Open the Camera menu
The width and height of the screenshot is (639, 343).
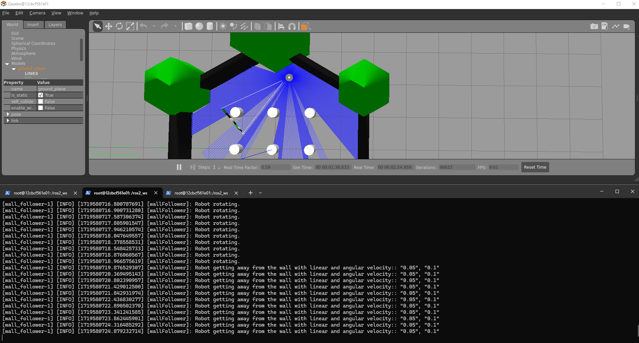point(37,13)
